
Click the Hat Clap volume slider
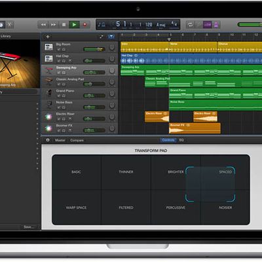click(x=94, y=61)
